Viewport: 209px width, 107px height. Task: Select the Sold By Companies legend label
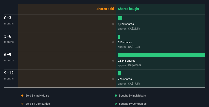point(38,104)
